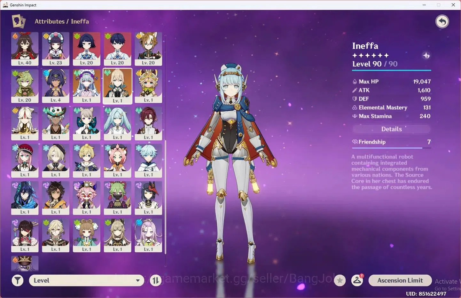Image resolution: width=461 pixels, height=298 pixels.
Task: Select the Ifa portrait with the big hat
Action: click(x=56, y=123)
